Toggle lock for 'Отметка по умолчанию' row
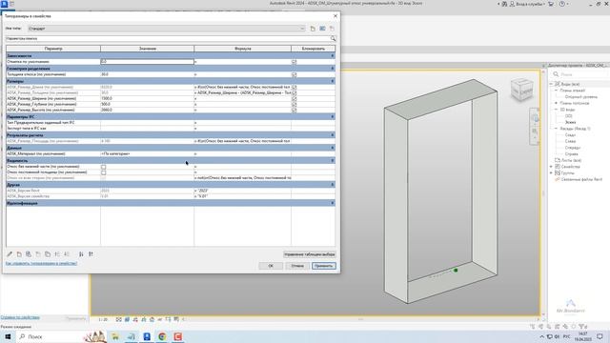Screen dimensions: 610x343 click(295, 62)
